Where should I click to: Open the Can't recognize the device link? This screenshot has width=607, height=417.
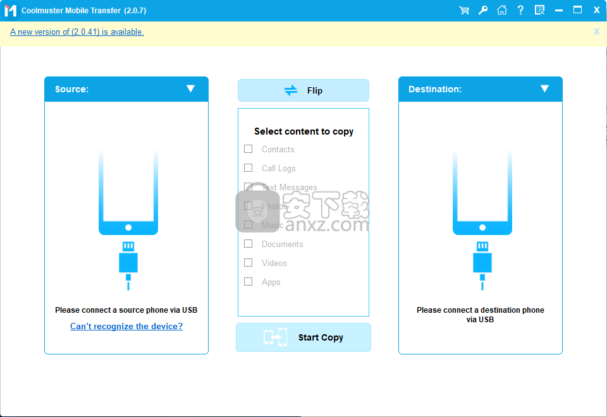click(x=126, y=326)
